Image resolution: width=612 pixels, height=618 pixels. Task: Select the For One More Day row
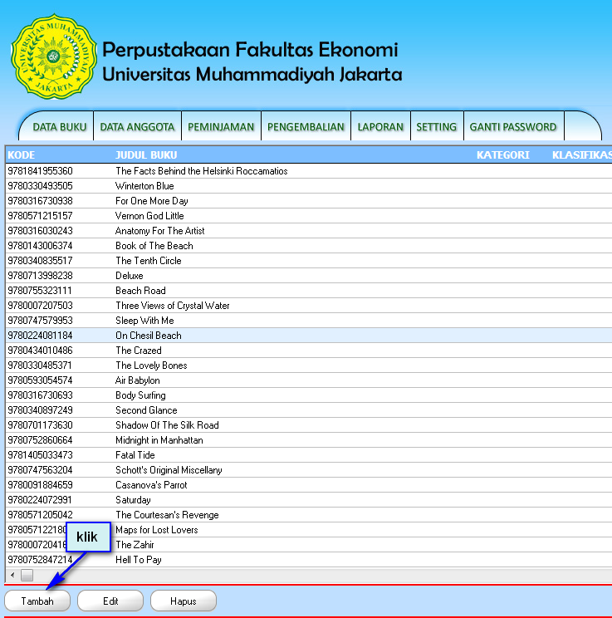tap(309, 201)
